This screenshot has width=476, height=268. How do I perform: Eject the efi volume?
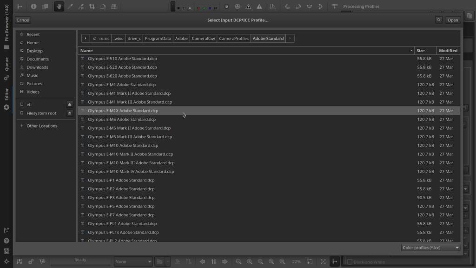[70, 104]
